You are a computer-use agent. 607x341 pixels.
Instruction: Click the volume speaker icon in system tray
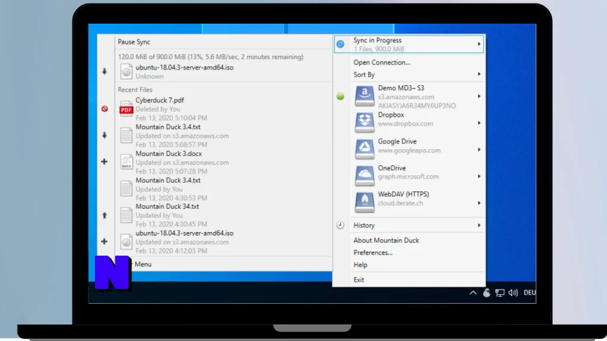513,292
